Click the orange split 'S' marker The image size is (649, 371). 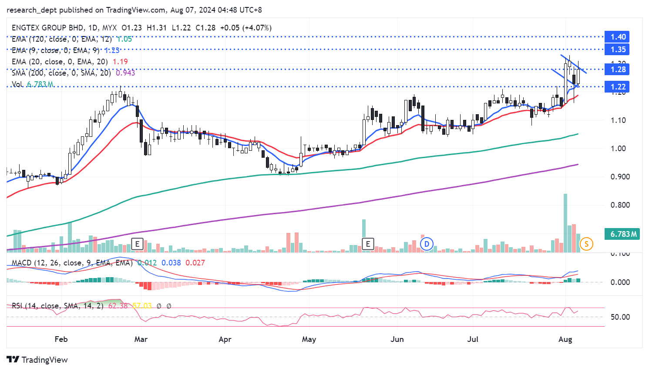click(586, 244)
